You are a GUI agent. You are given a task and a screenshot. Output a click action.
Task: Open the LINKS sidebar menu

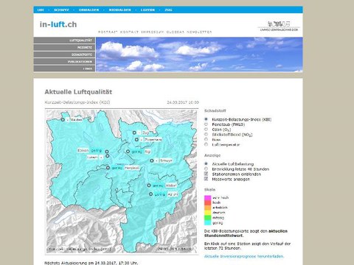tap(64, 68)
